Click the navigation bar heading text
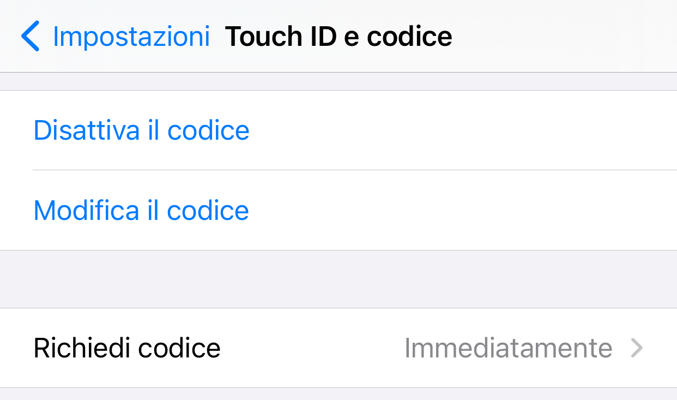Viewport: 677px width, 400px height. pyautogui.click(x=338, y=37)
